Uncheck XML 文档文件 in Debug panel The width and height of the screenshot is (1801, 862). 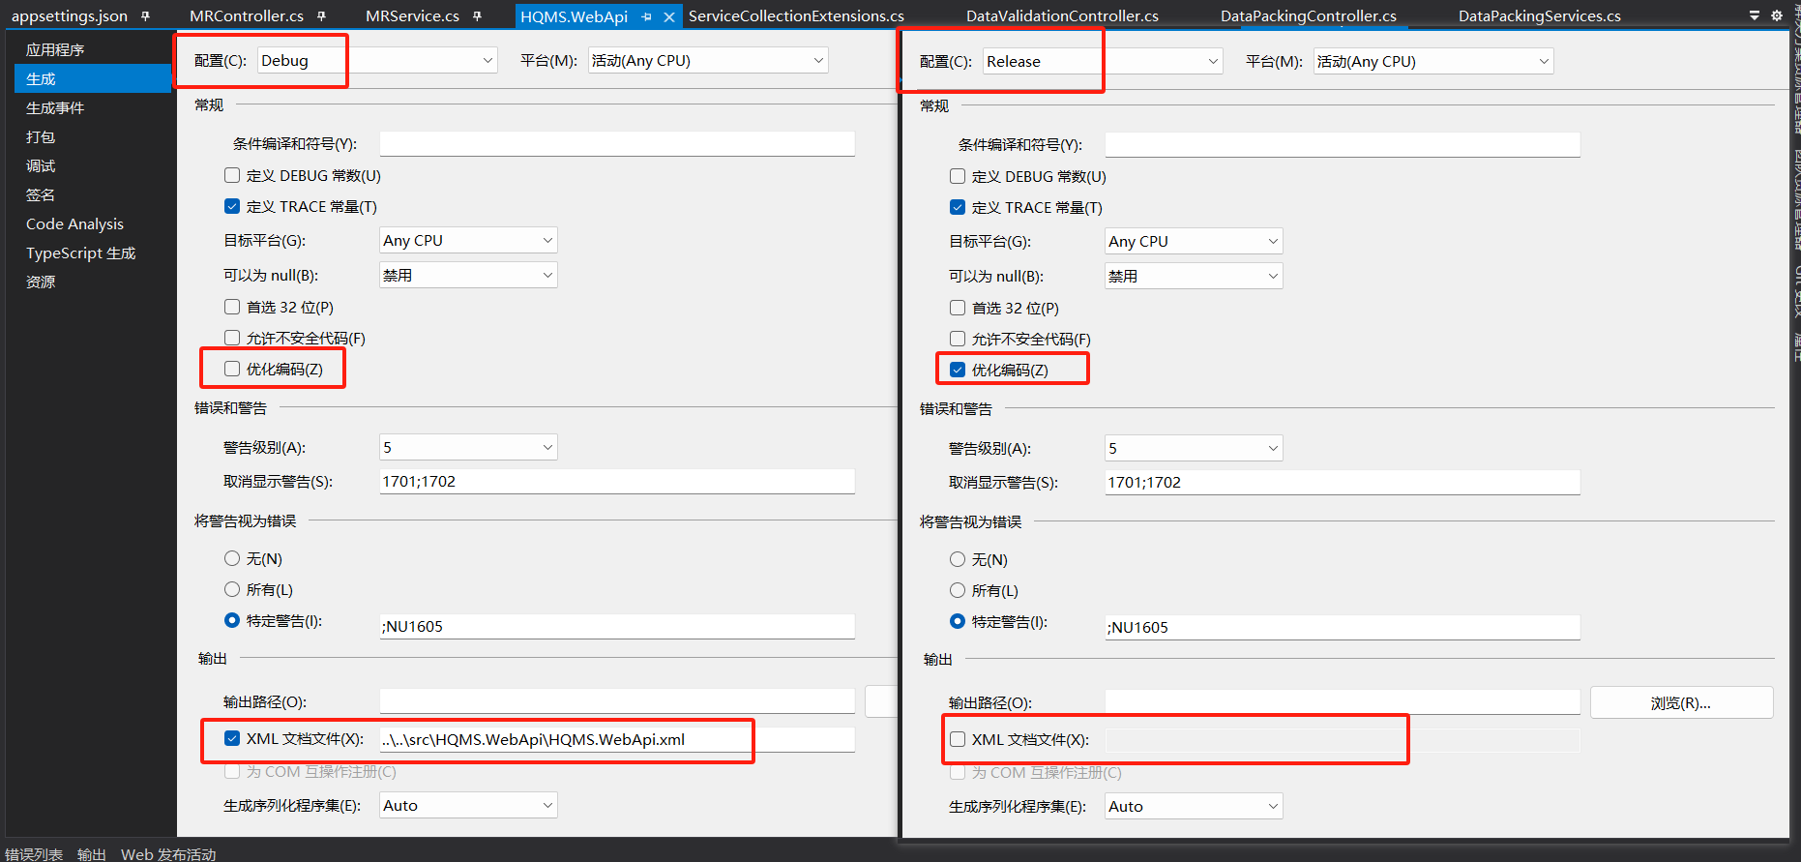[232, 738]
